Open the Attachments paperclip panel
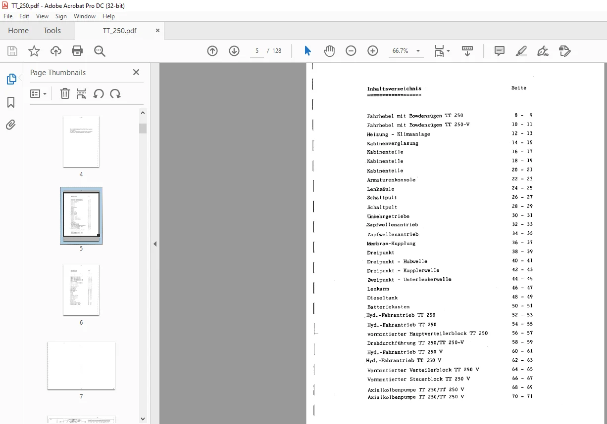The image size is (607, 424). [11, 125]
